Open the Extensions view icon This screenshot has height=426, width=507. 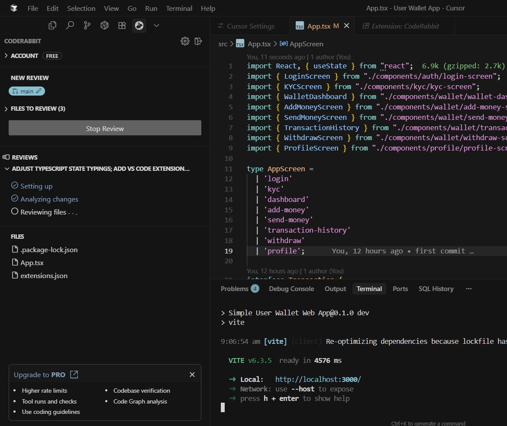(122, 26)
